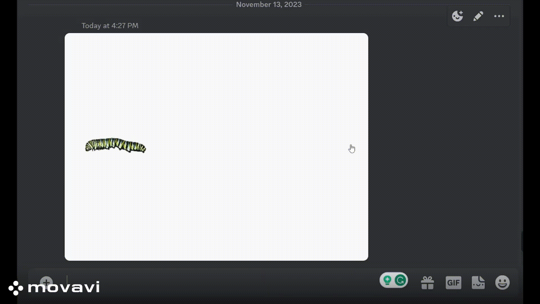Select the edit message pencil icon
Image resolution: width=540 pixels, height=304 pixels.
tap(478, 16)
